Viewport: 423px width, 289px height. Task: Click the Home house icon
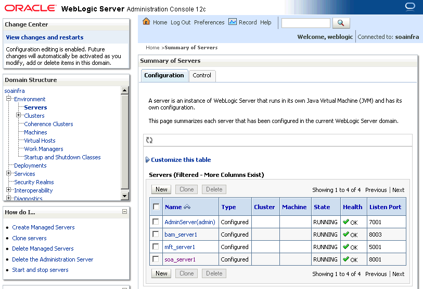146,21
